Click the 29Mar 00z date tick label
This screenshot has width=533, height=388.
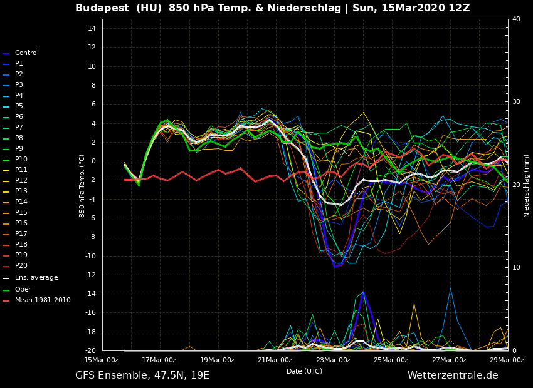click(507, 360)
